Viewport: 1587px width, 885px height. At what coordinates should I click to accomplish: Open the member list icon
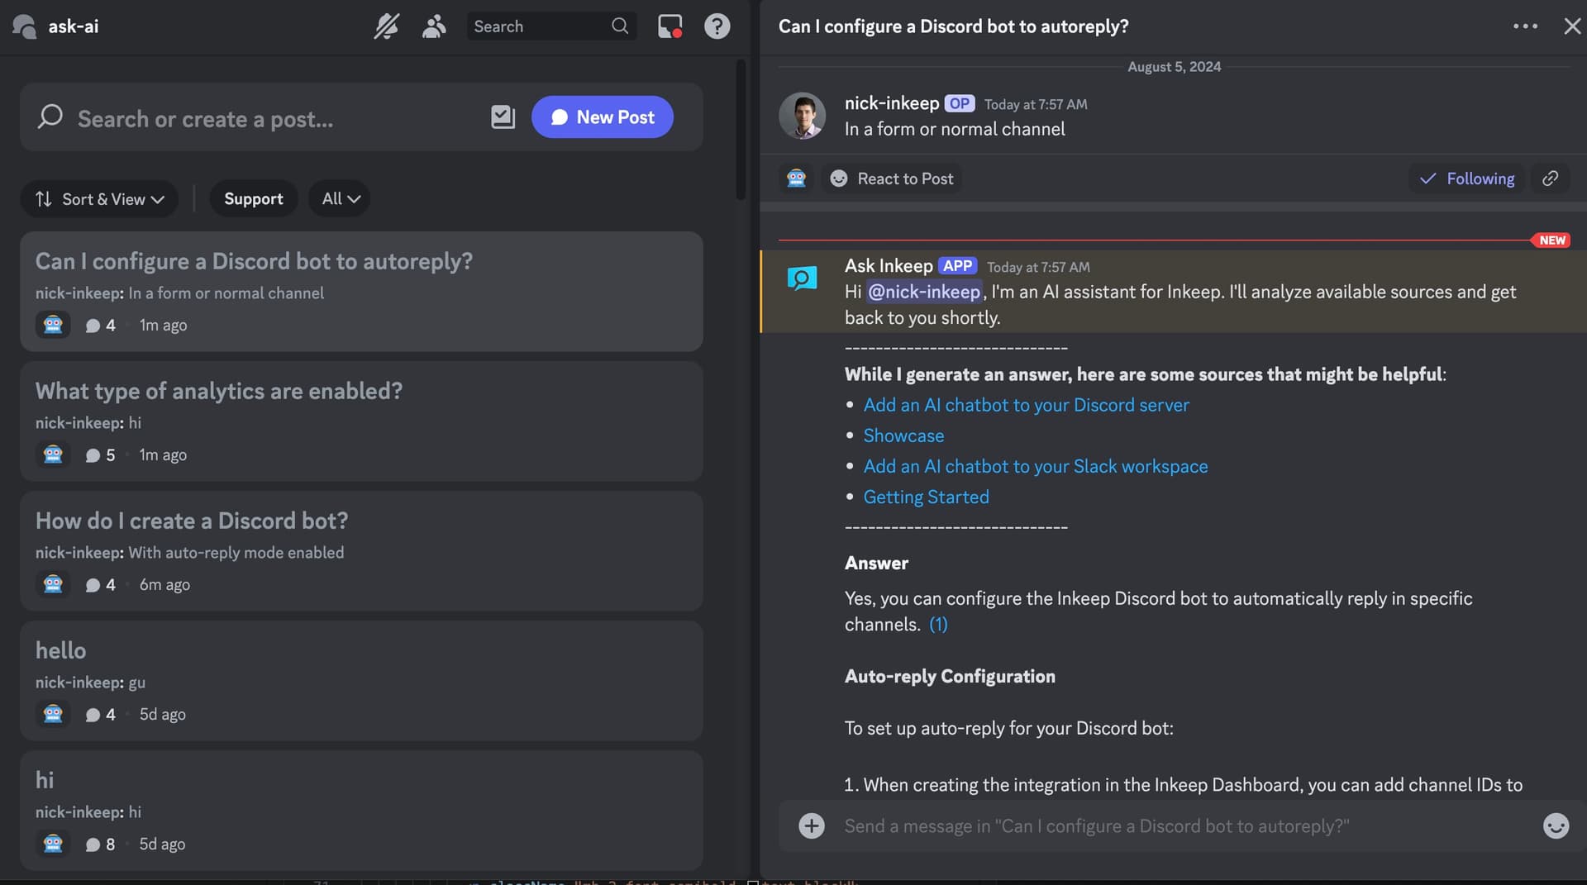[x=434, y=26]
